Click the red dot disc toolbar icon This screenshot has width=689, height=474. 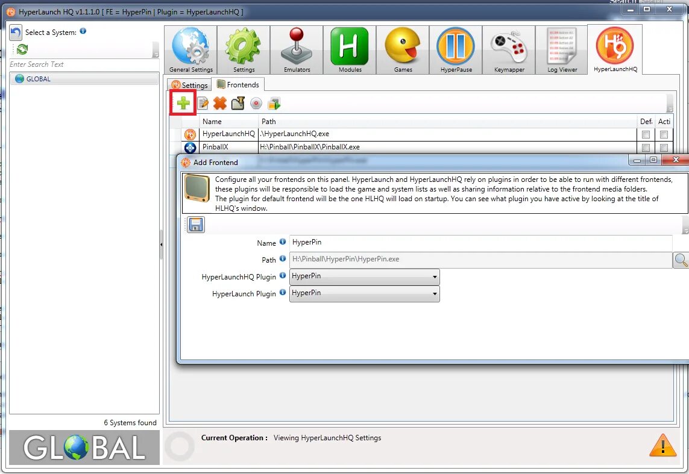(256, 104)
